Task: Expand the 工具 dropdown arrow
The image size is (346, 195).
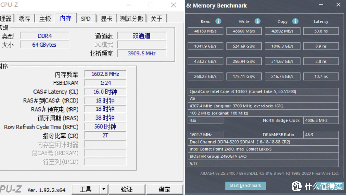Action: [x=103, y=189]
